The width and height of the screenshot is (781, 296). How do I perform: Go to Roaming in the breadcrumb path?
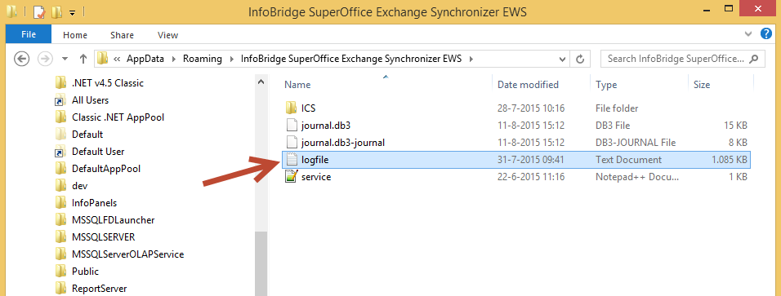(x=203, y=59)
